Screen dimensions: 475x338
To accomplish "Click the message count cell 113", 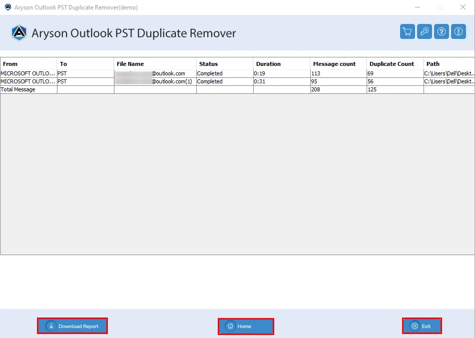I will coord(338,73).
